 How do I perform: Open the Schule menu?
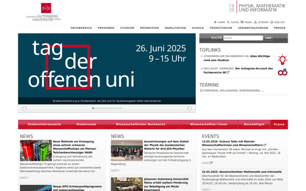[x=198, y=28]
